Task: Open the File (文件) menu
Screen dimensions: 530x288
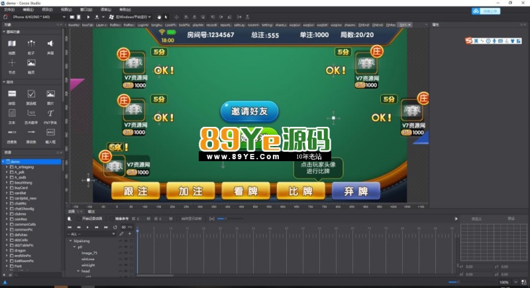Action: coord(9,9)
